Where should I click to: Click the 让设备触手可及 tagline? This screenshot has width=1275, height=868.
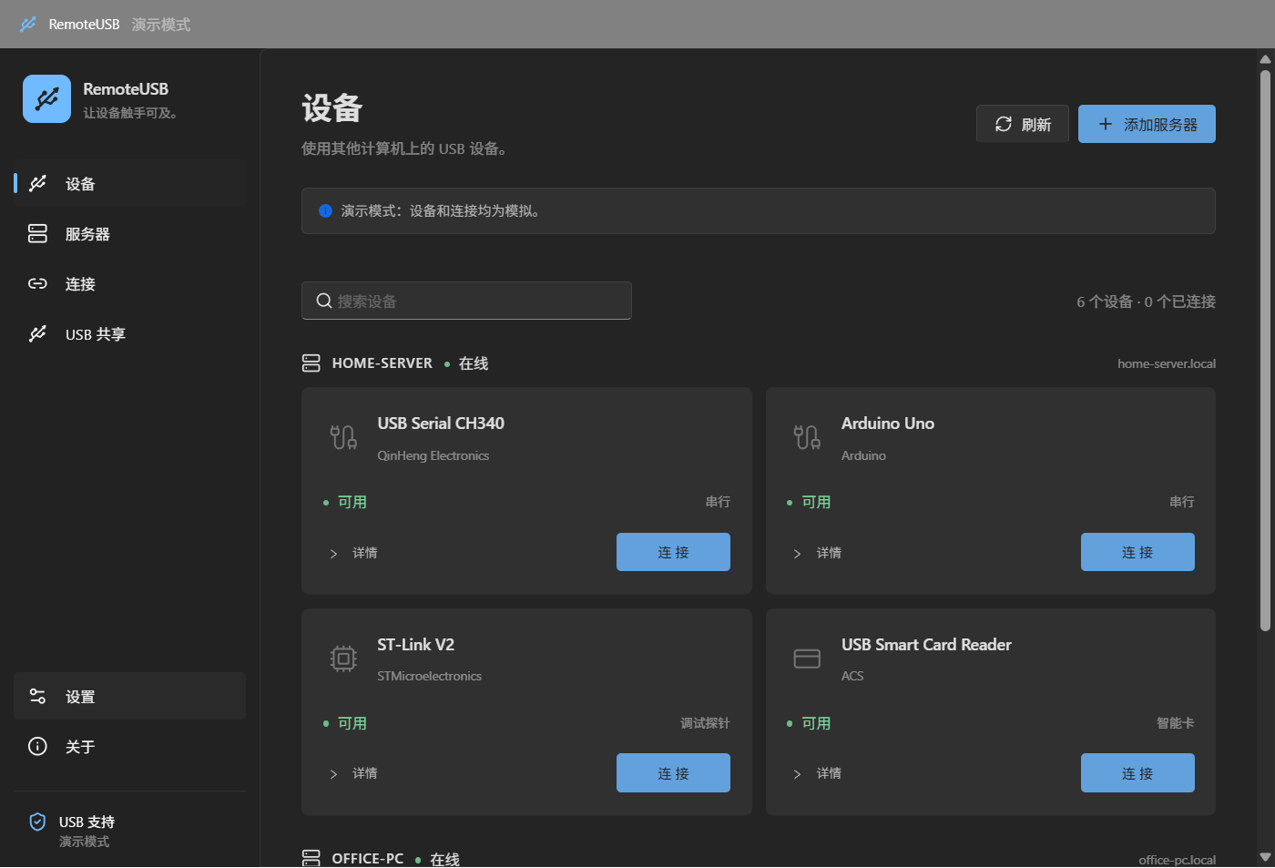(x=130, y=113)
